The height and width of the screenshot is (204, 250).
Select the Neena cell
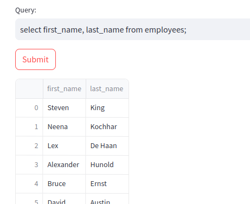(65, 127)
